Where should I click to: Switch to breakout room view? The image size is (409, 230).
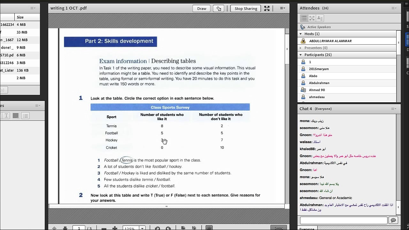click(312, 18)
